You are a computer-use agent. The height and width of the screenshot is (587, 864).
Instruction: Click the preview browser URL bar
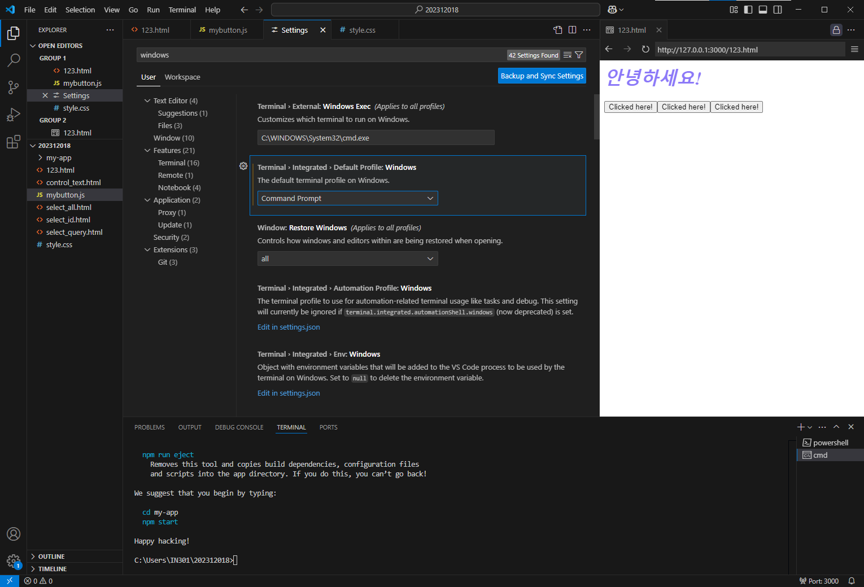click(750, 49)
